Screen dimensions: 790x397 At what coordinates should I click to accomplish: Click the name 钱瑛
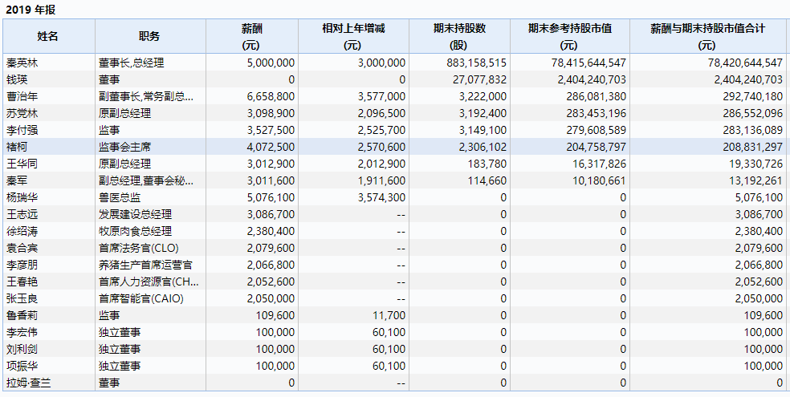(17, 79)
